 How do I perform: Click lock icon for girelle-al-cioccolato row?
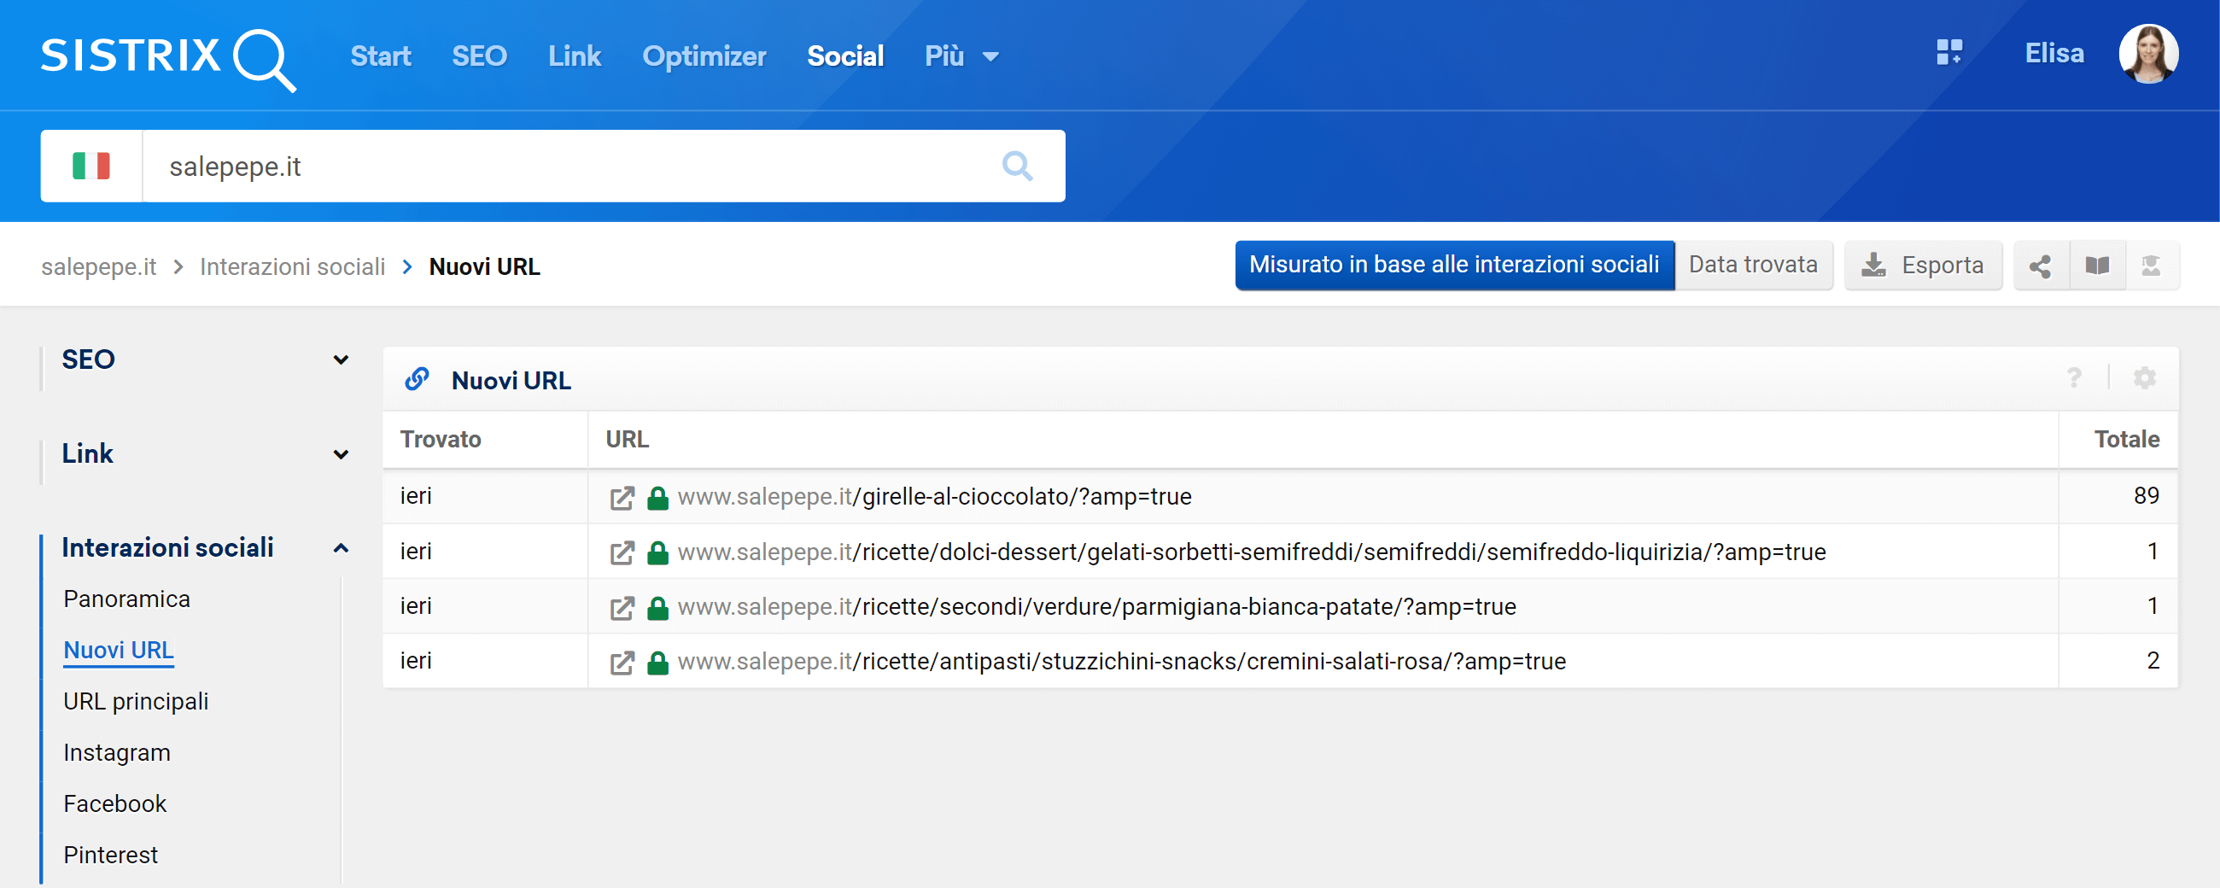(657, 498)
